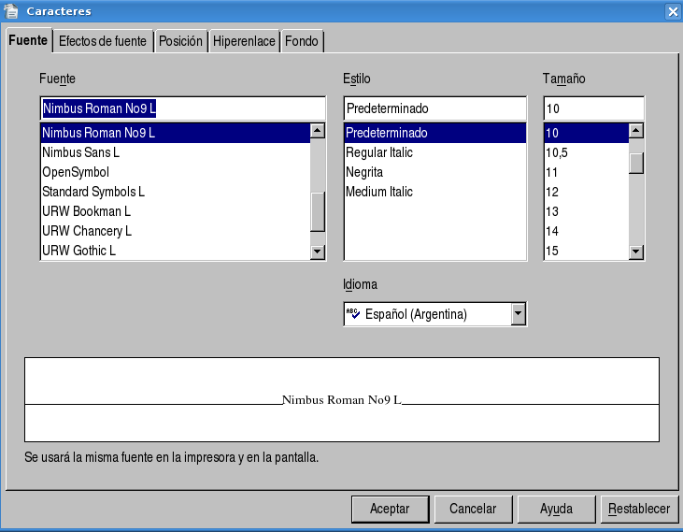
Task: Click the Fuente name input field
Action: (x=182, y=108)
